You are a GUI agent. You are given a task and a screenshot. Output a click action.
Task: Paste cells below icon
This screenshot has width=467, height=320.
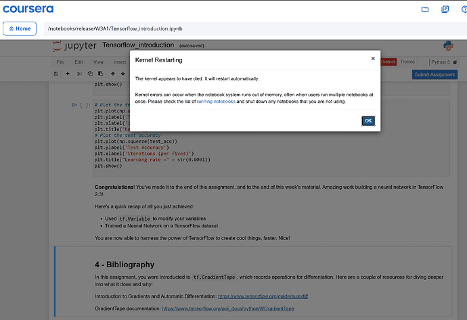coord(101,74)
